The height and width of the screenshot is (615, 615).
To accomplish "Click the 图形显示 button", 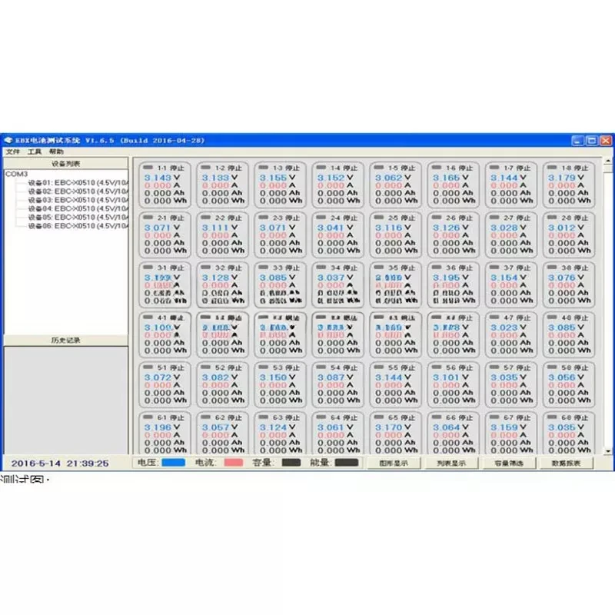I will [x=394, y=464].
